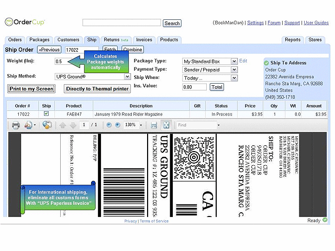Go to previous page with up arrow
Viewport: 335px width, 251px height.
63,125
